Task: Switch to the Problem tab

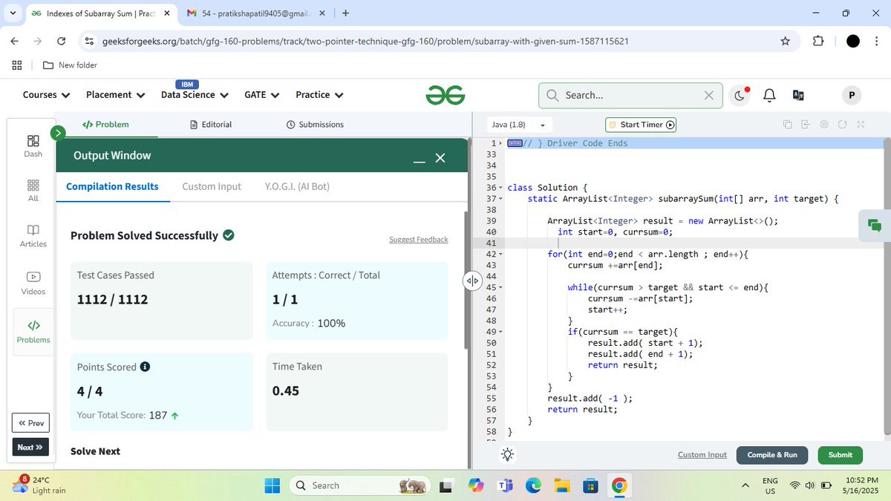Action: coord(105,125)
